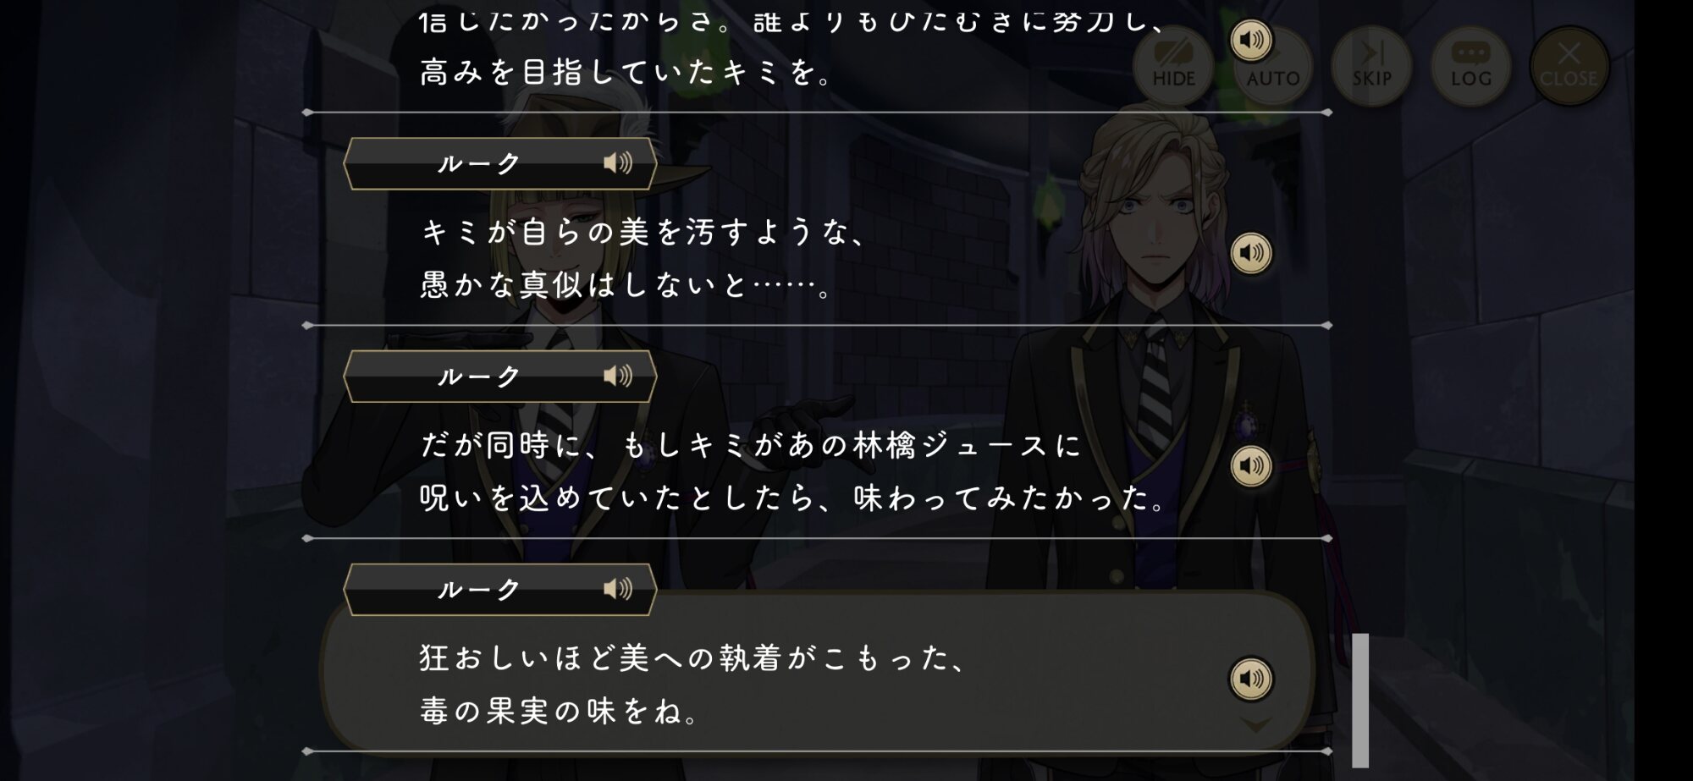Viewport: 1693px width, 781px height.
Task: Tap speaker icon in third ルーク name plate
Action: point(618,589)
